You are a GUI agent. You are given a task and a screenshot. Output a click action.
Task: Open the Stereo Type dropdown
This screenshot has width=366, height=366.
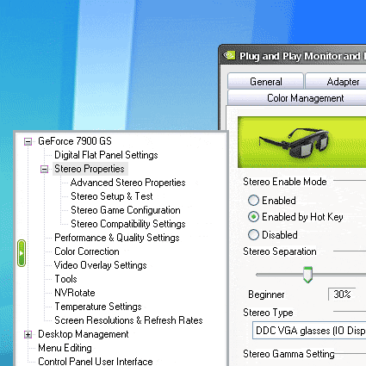[309, 331]
